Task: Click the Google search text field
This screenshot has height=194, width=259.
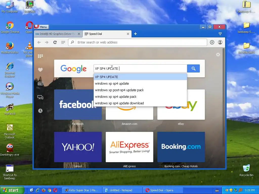Action: [140, 68]
